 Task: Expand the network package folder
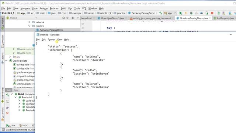coord(29,22)
